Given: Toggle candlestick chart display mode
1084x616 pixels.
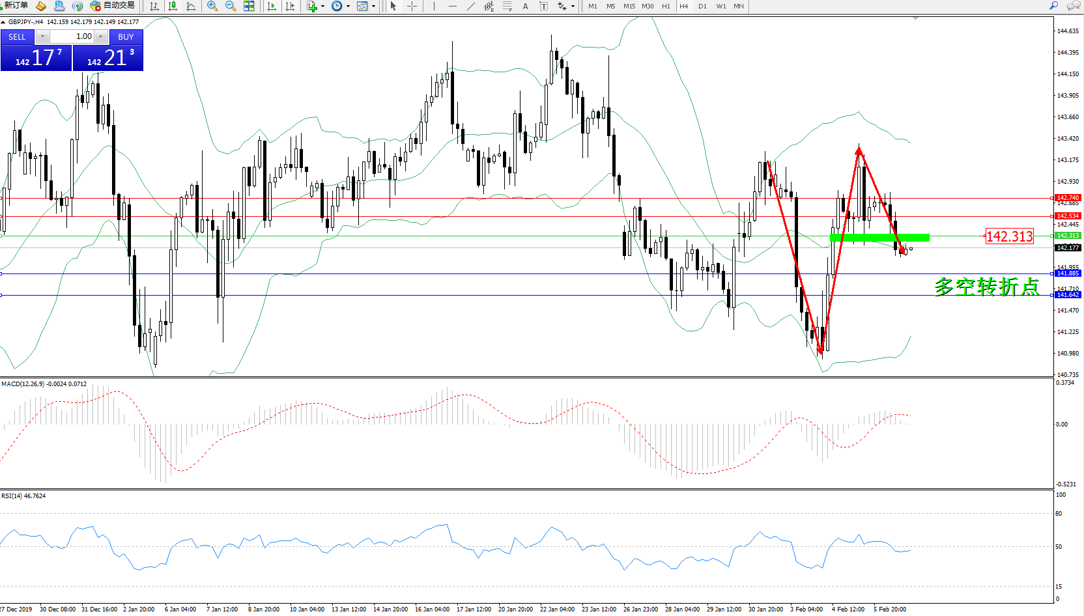Looking at the screenshot, I should tap(173, 6).
